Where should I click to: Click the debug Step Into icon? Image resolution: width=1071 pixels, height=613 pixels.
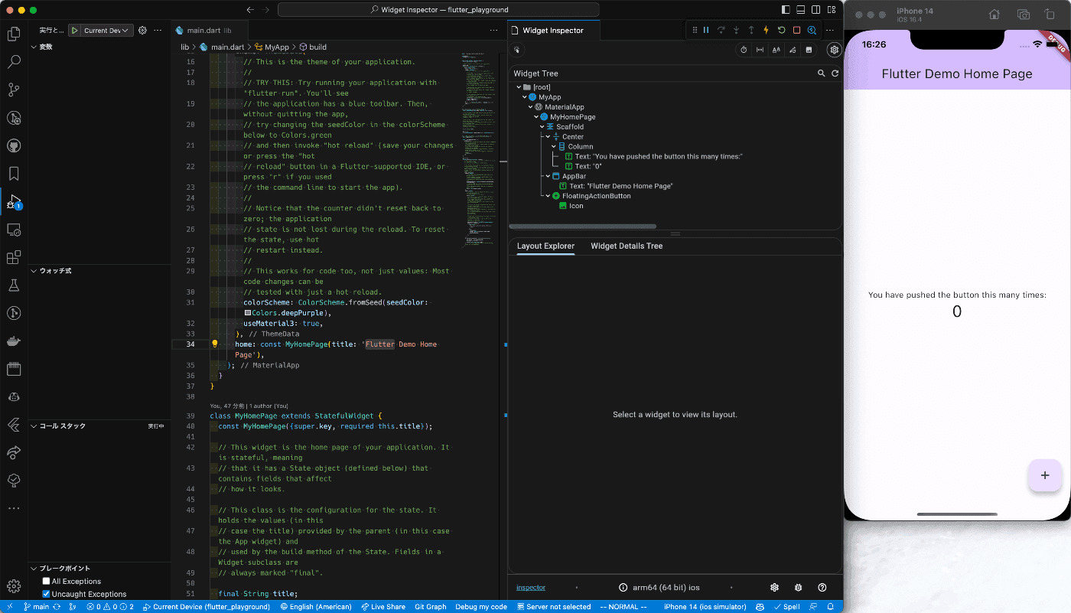(736, 31)
